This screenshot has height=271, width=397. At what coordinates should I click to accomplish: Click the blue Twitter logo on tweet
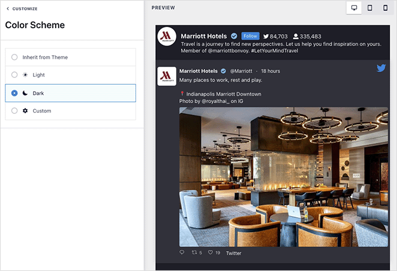(x=381, y=68)
